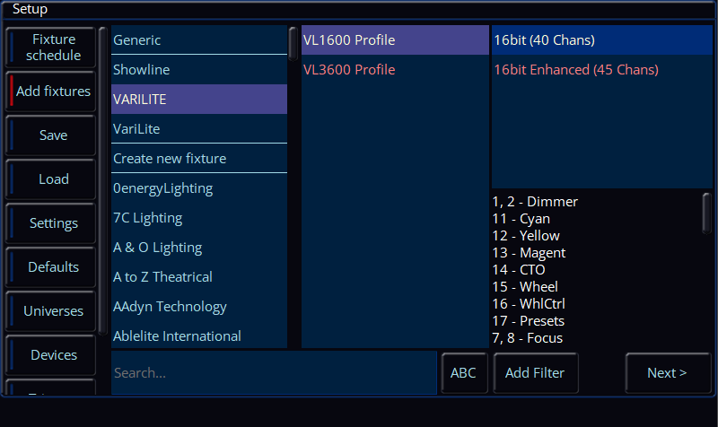This screenshot has width=718, height=427.
Task: Pick the VL3600 Profile fixture
Action: 395,70
